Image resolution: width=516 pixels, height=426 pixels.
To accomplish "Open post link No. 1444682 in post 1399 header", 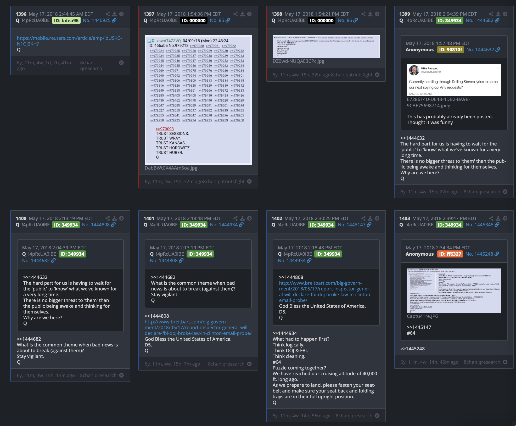I will [483, 20].
